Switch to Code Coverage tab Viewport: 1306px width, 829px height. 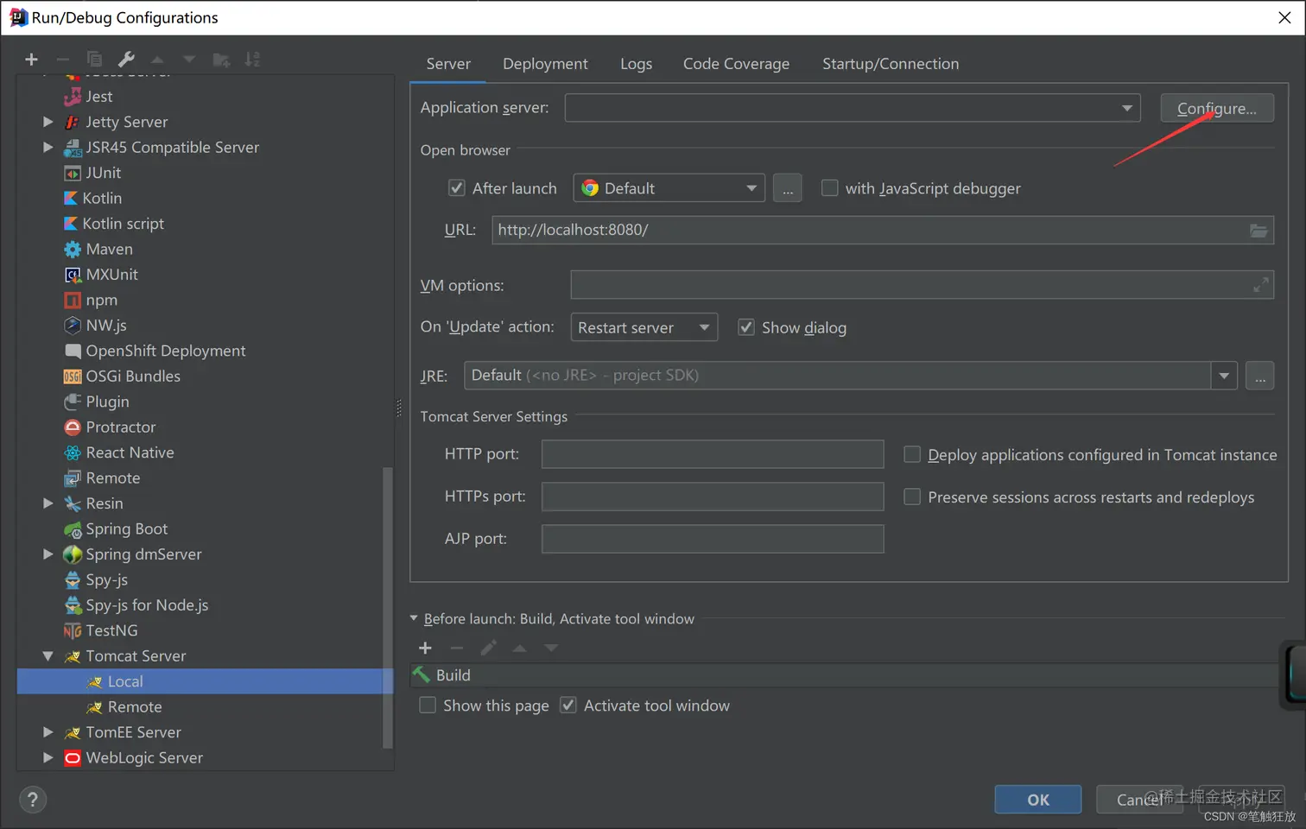point(736,64)
